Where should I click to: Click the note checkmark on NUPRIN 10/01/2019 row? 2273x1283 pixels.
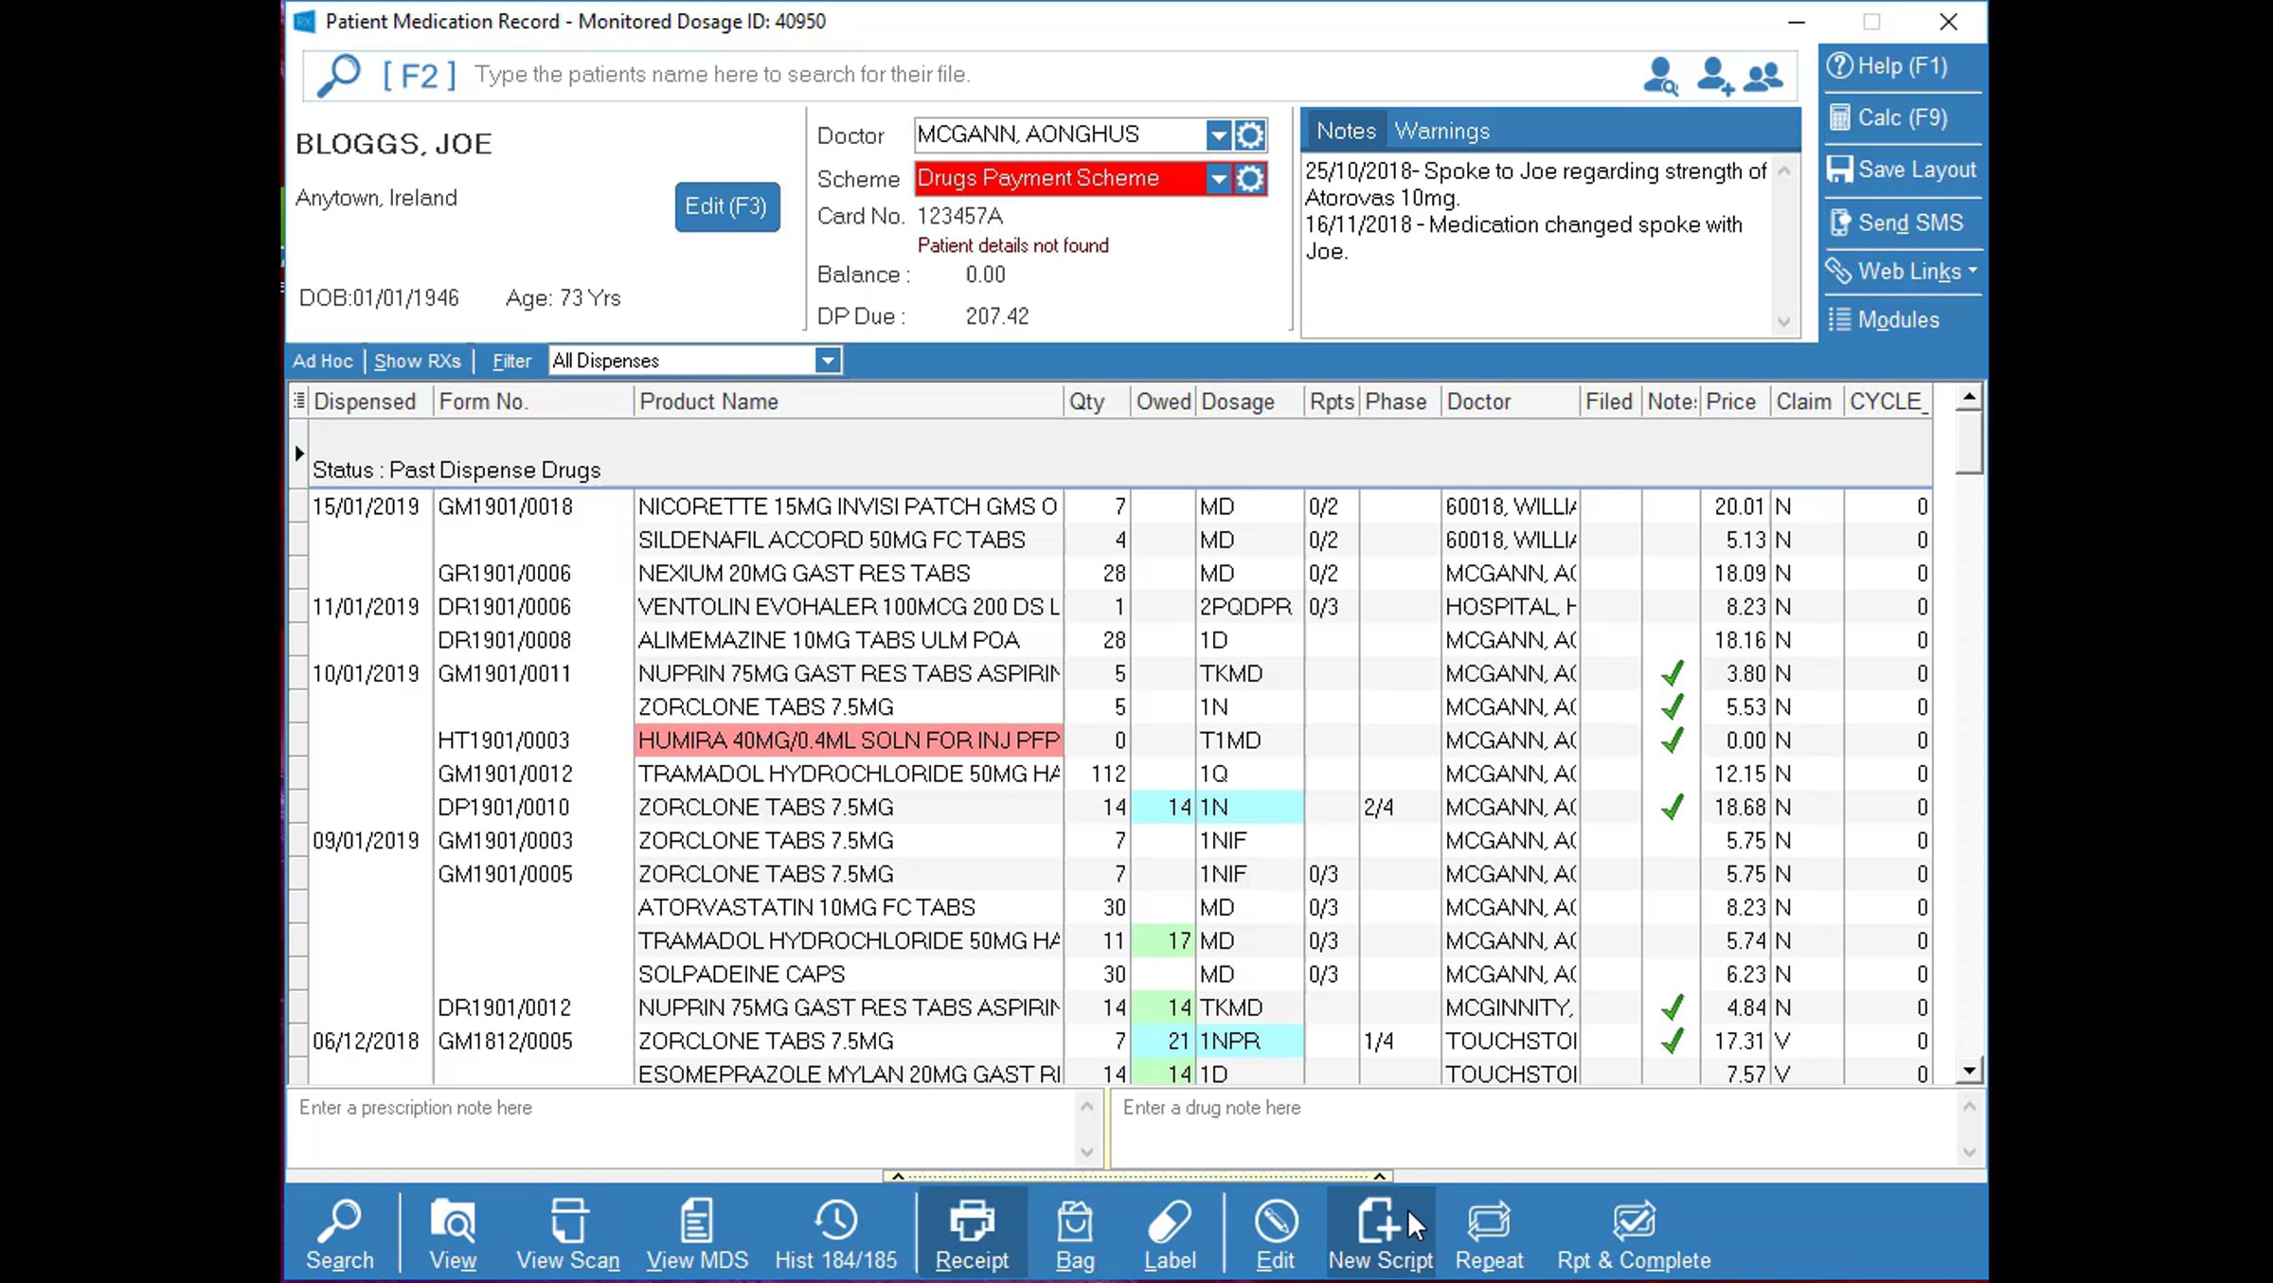coord(1673,673)
